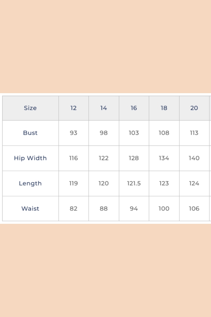Click the Bust row label

[30, 133]
